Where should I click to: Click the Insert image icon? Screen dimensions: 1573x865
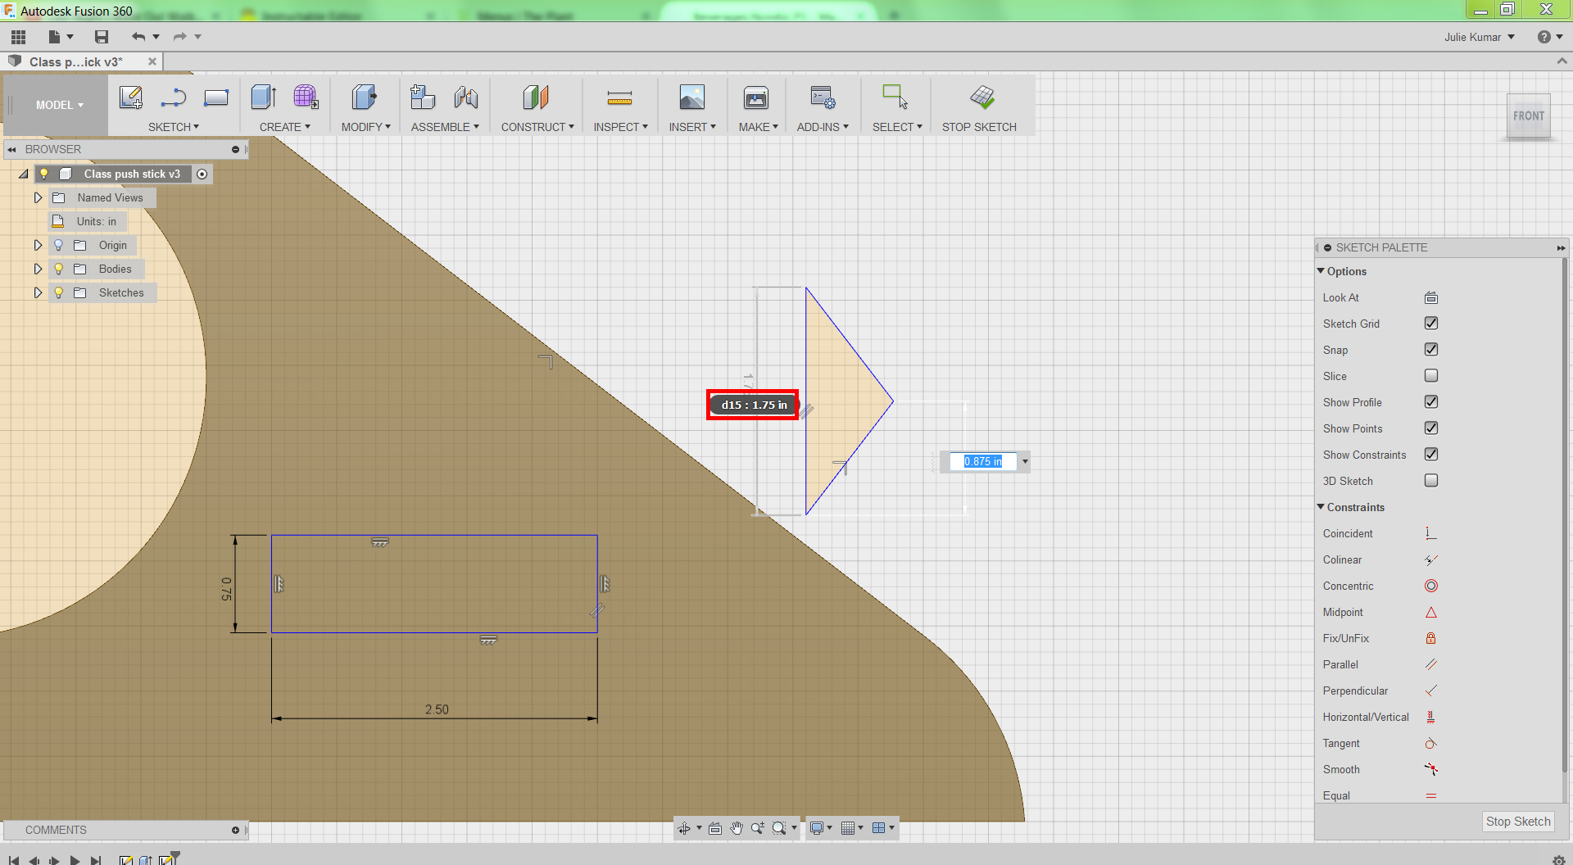click(x=692, y=97)
